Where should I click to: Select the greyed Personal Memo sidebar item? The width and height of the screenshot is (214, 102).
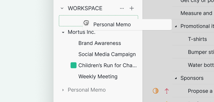point(87,90)
